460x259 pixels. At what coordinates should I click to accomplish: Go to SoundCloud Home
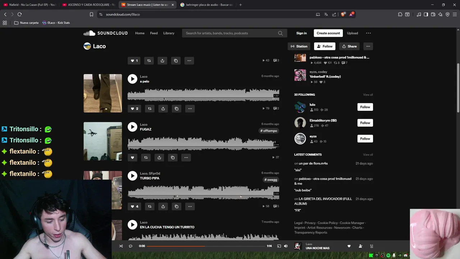(140, 33)
